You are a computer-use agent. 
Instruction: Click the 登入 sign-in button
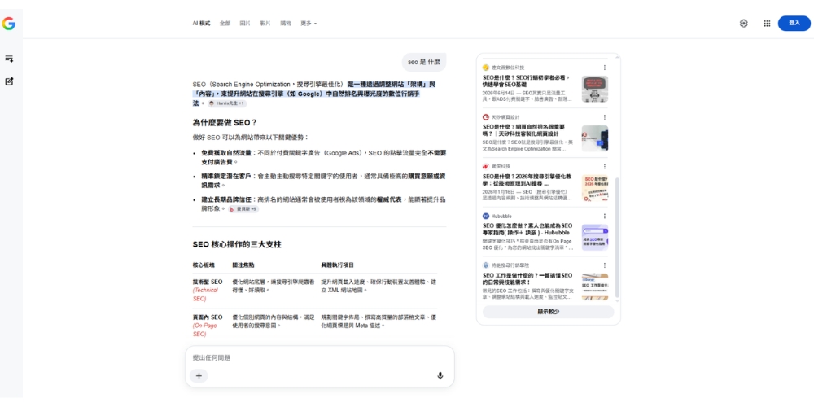(794, 24)
